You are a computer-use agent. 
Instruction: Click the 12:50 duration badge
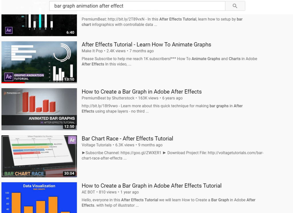click(x=69, y=126)
